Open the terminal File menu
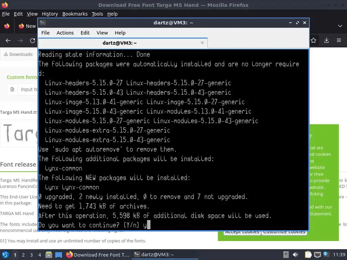The height and width of the screenshot is (260, 347). 45,33
